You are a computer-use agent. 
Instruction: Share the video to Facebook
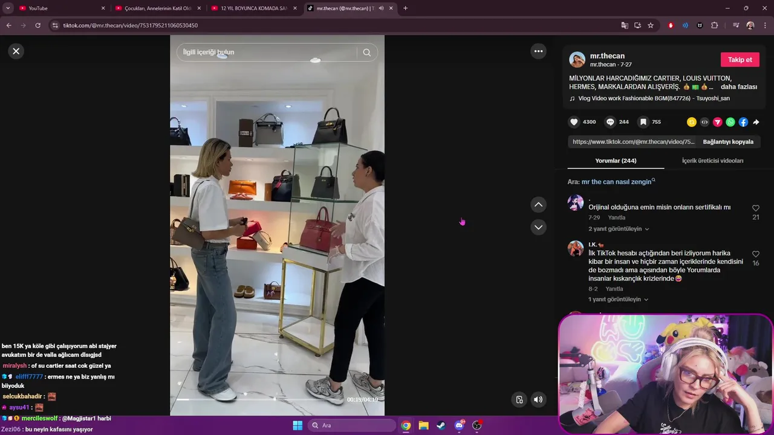point(743,122)
